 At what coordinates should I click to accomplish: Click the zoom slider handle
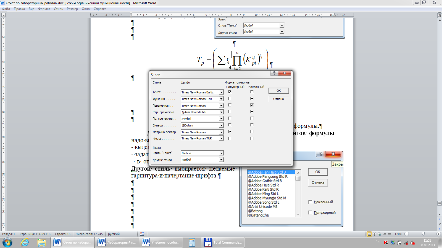point(423,234)
